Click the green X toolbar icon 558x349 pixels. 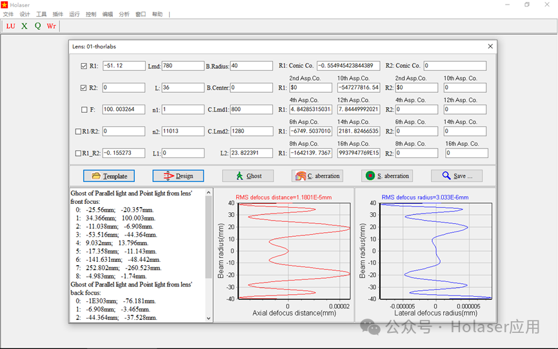coord(25,26)
